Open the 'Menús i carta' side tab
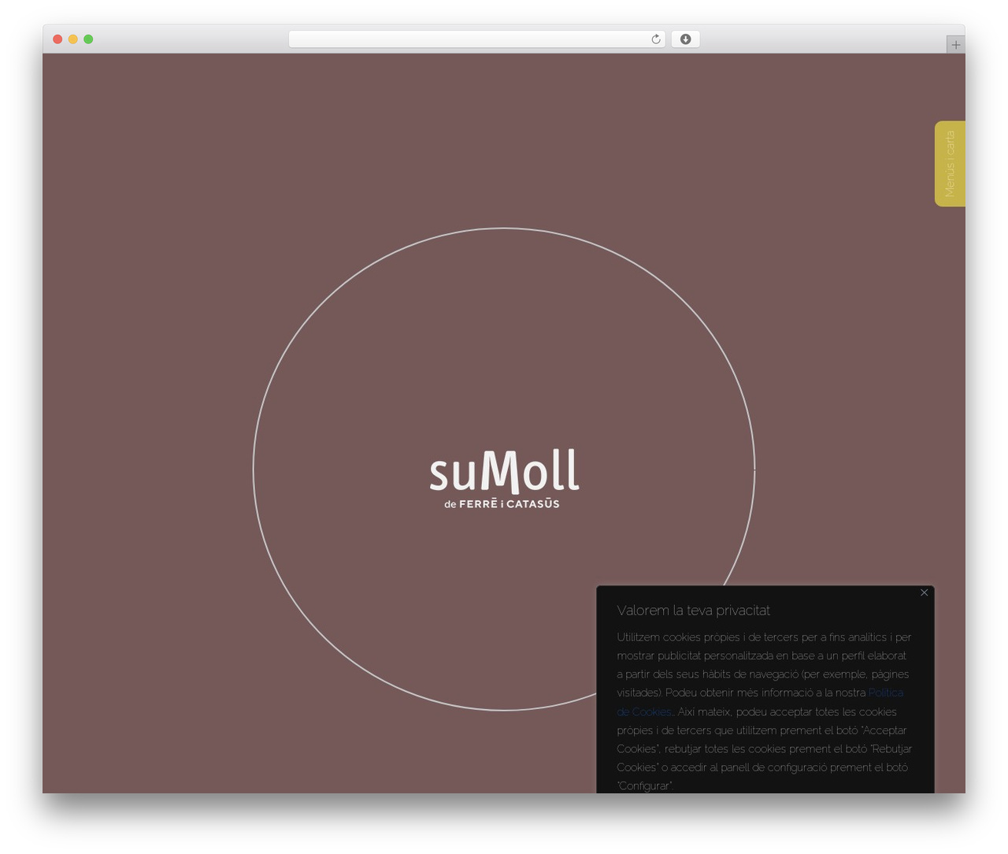This screenshot has width=1008, height=854. click(950, 164)
